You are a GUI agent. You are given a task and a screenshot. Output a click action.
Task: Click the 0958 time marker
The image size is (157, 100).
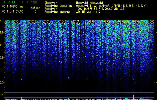click(121, 21)
